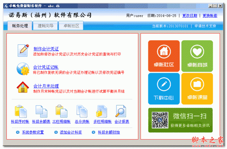Open the 系统参数设置 link
227x149 pixels.
pyautogui.click(x=33, y=132)
